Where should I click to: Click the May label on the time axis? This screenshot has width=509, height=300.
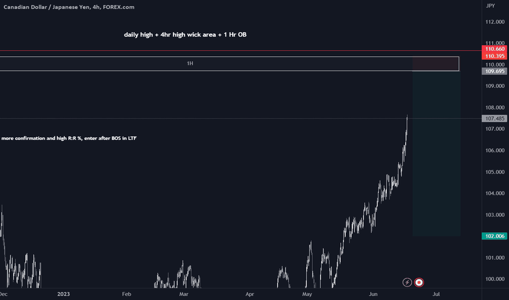(x=307, y=294)
